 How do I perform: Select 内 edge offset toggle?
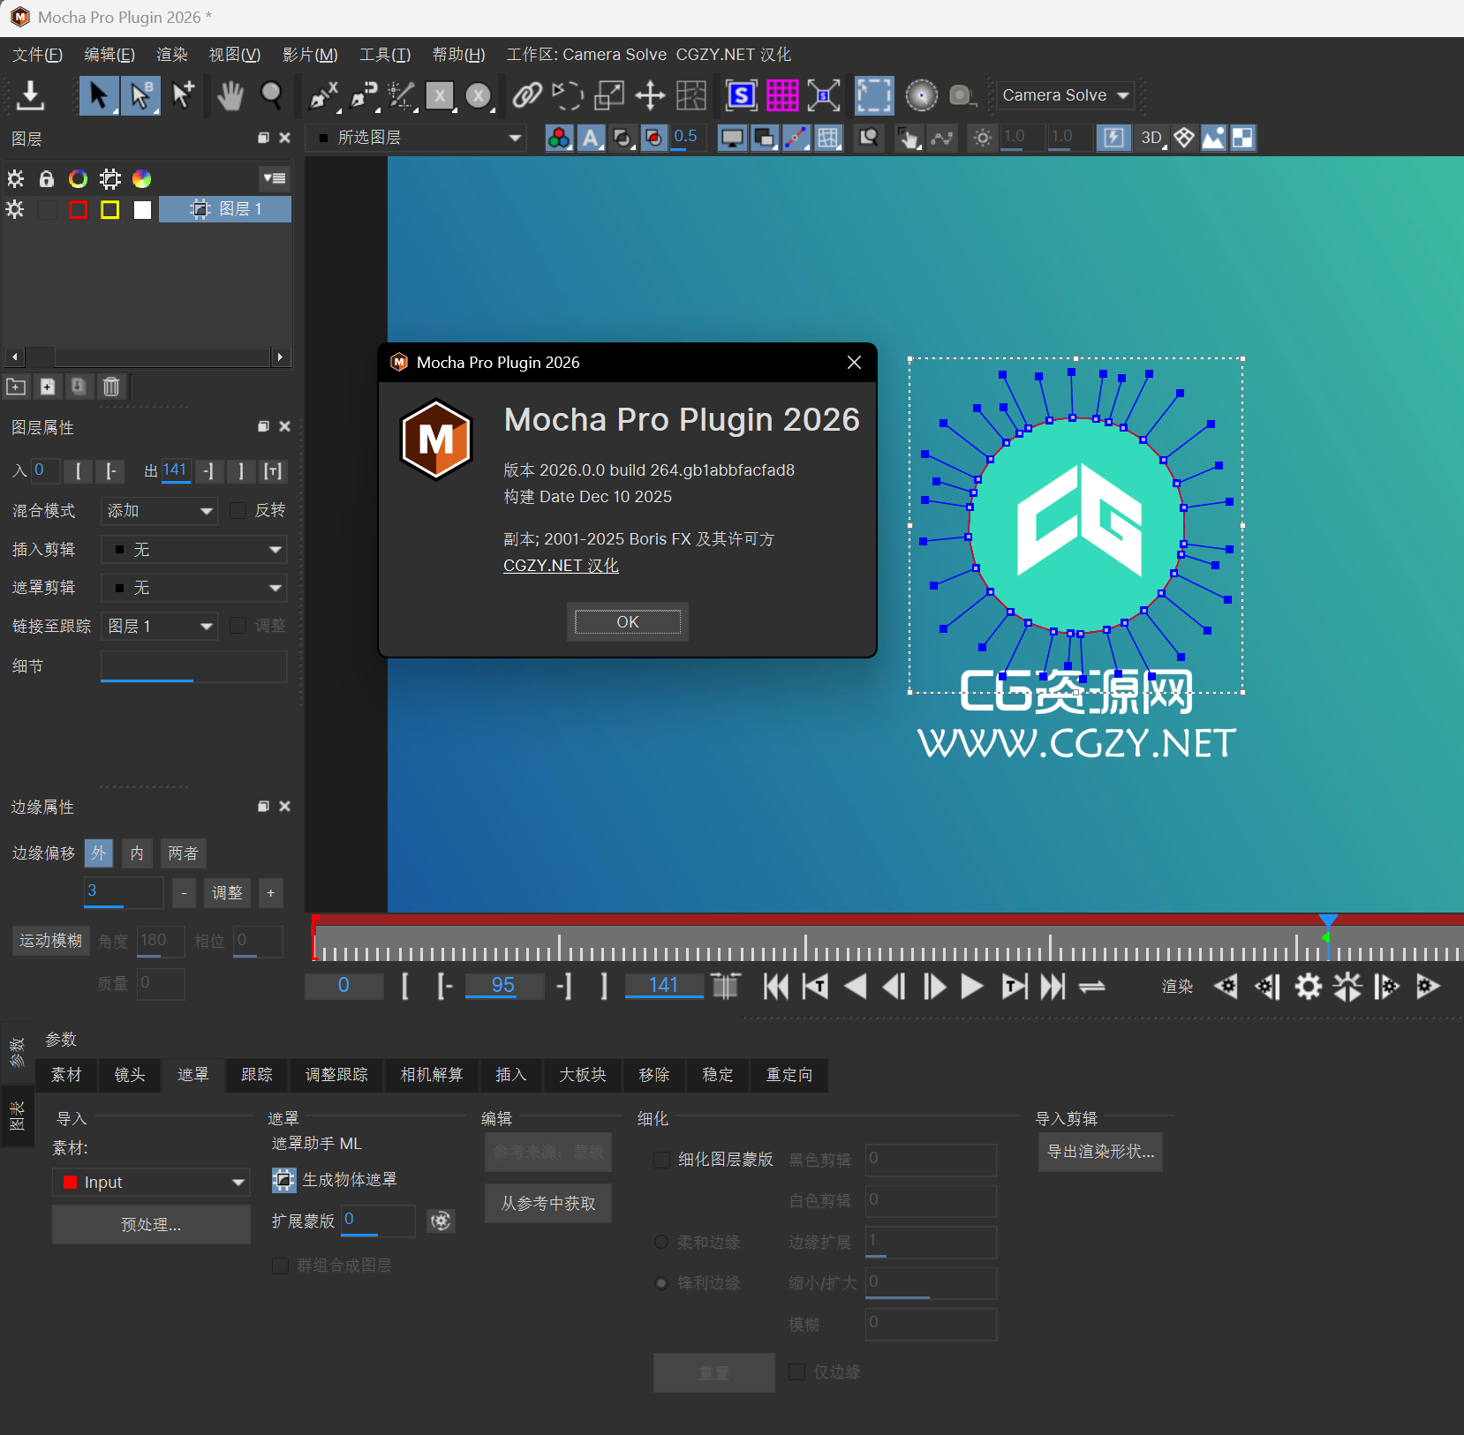tap(137, 853)
